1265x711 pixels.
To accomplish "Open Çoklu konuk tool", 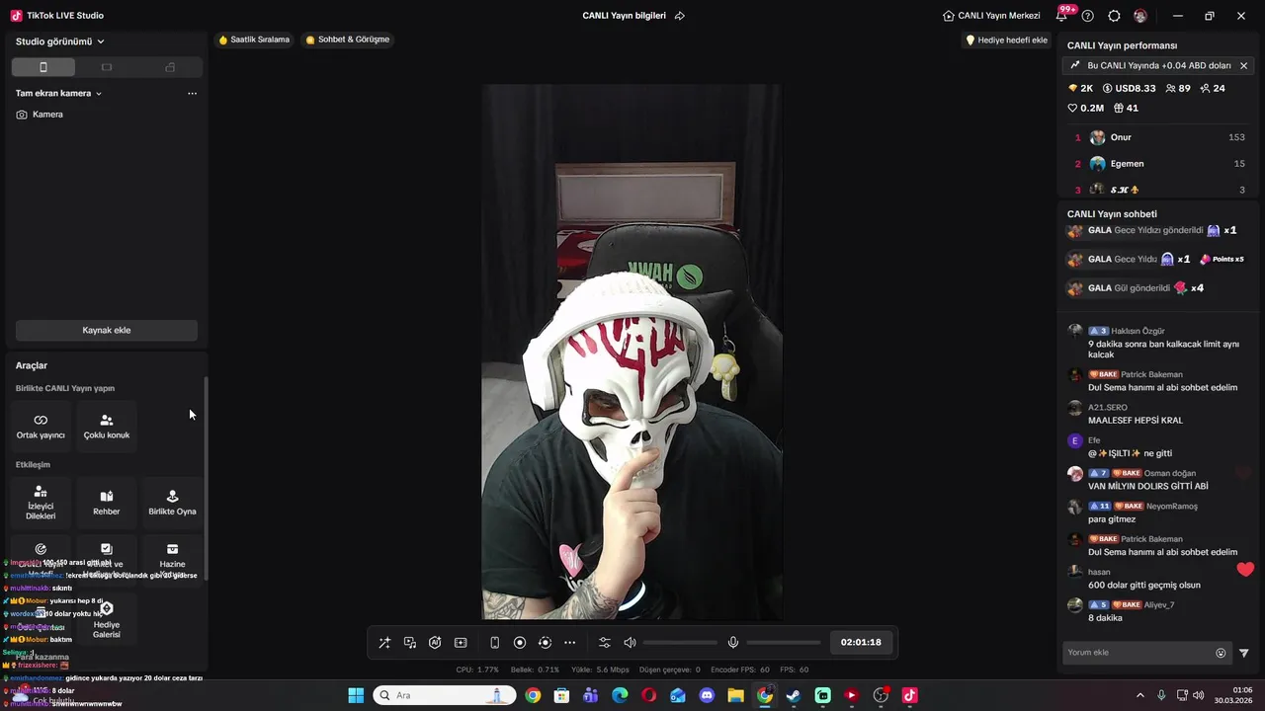I will [x=107, y=427].
